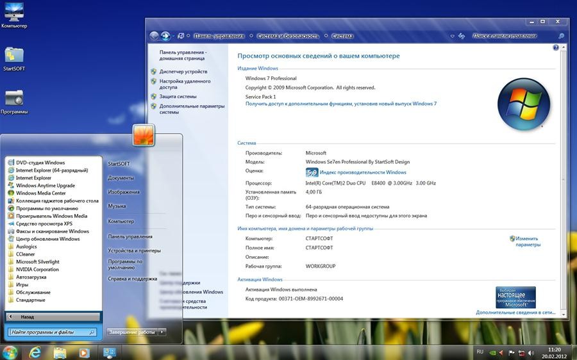Click Изменить параметры link
The image size is (577, 360).
(x=528, y=241)
